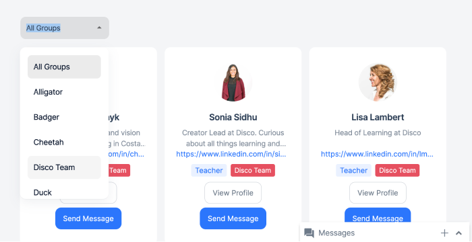Collapse the All Groups dropdown arrow

tap(99, 28)
